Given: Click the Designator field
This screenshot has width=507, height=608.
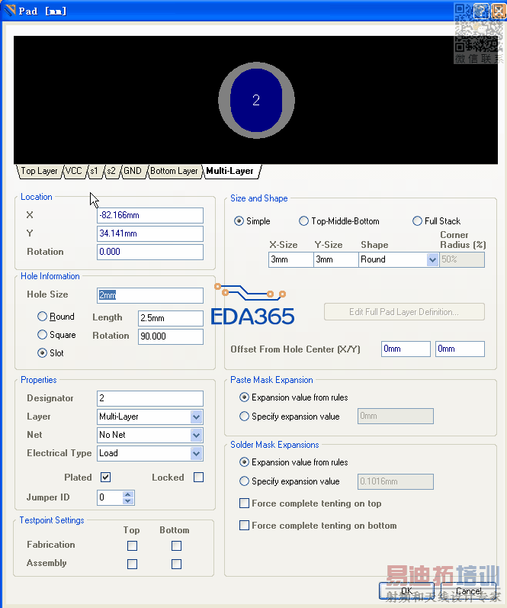Looking at the screenshot, I should 150,398.
